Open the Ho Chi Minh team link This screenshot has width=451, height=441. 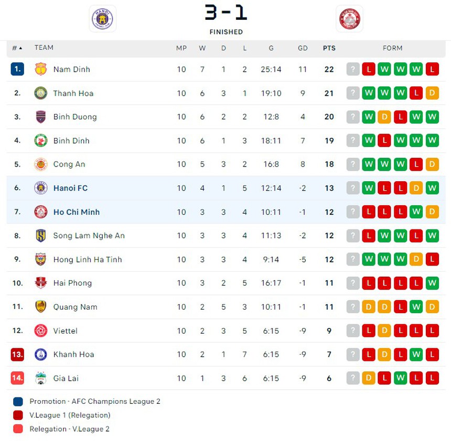76,212
